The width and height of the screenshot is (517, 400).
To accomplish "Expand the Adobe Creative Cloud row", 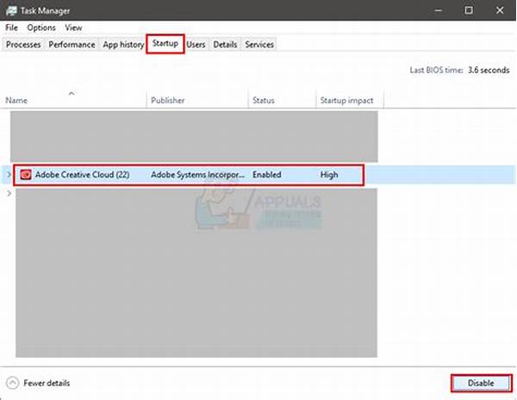I will 9,175.
